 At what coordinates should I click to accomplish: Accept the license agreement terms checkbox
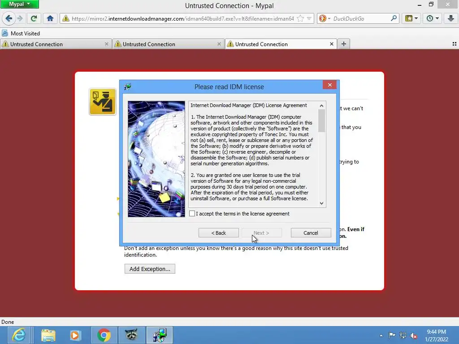click(x=192, y=214)
